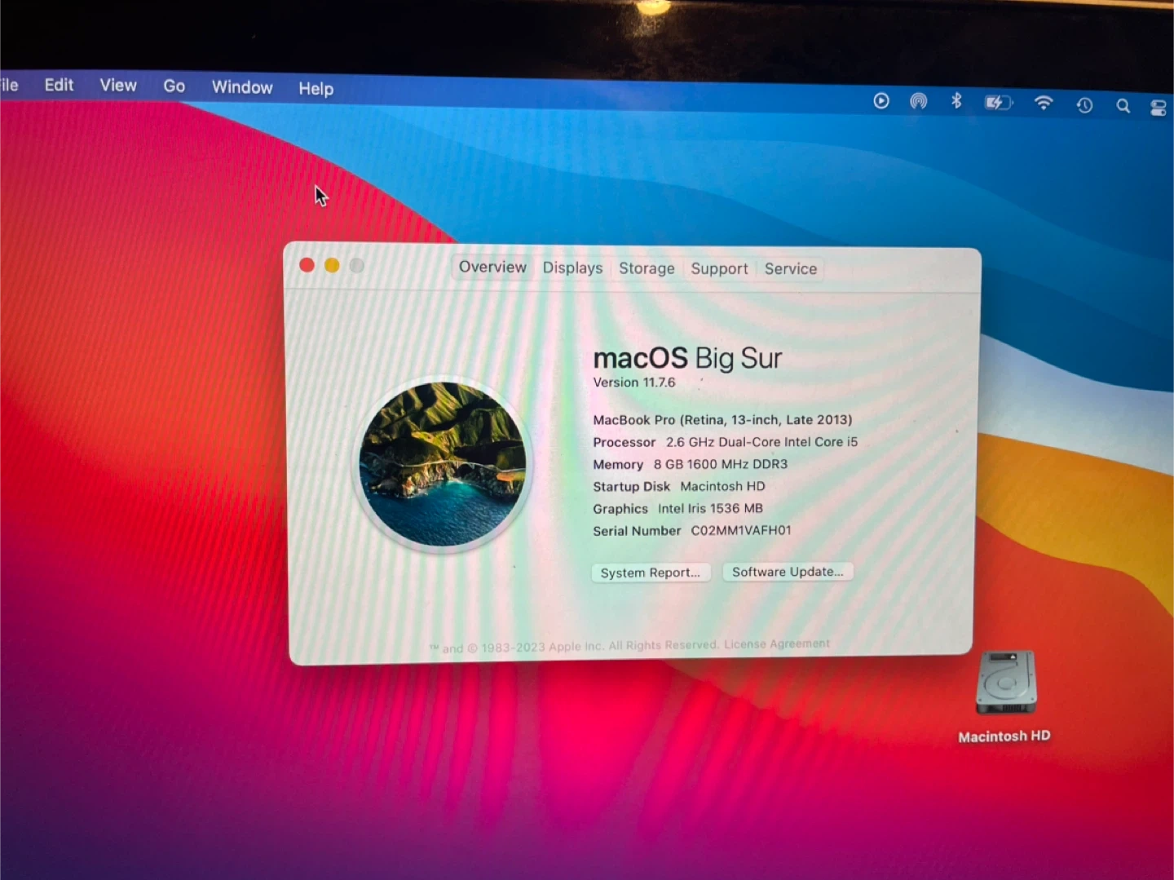The height and width of the screenshot is (880, 1174).
Task: Open the Now Playing menu bar icon
Action: click(881, 101)
